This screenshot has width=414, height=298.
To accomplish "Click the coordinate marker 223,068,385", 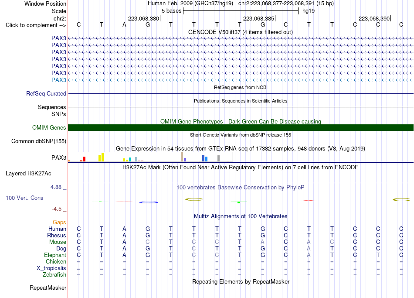I will (x=259, y=18).
